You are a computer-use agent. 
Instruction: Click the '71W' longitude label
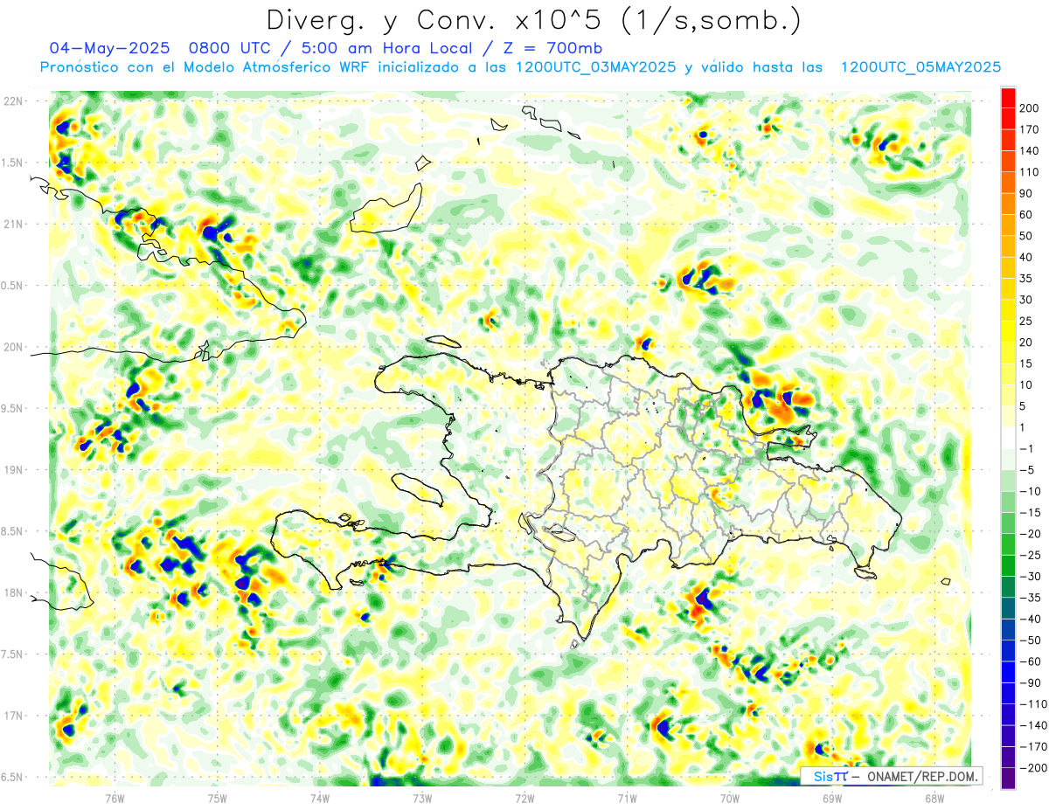pos(627,798)
